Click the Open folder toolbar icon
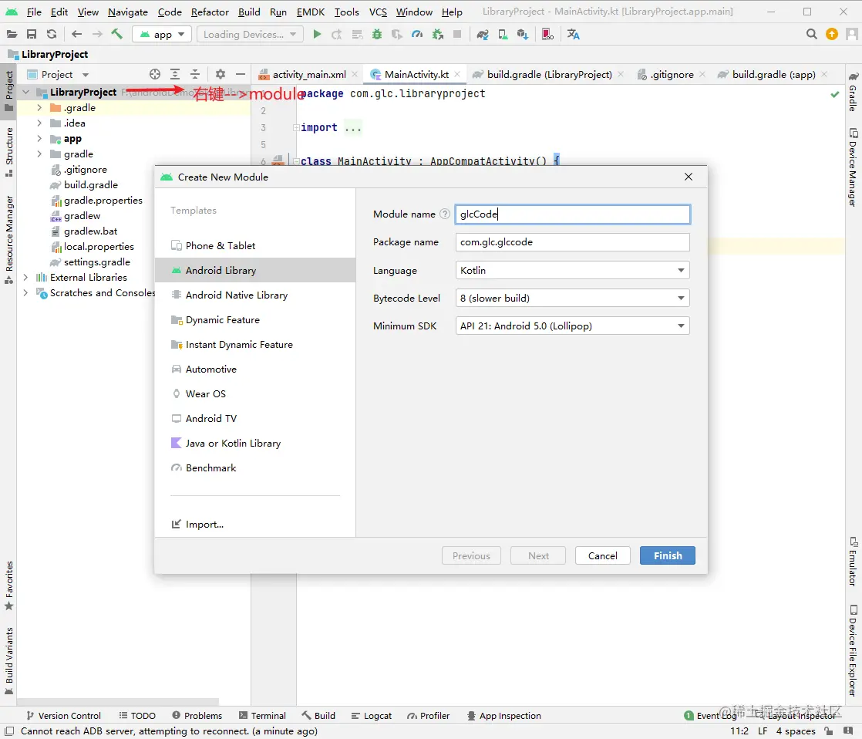The image size is (862, 739). pos(12,34)
